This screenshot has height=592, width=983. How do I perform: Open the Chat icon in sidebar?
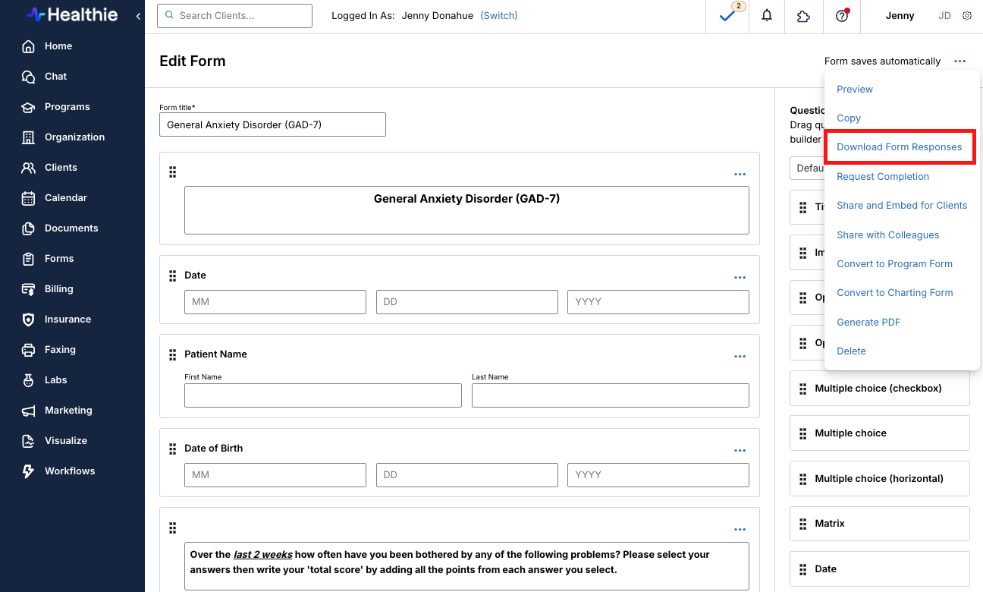coord(28,77)
